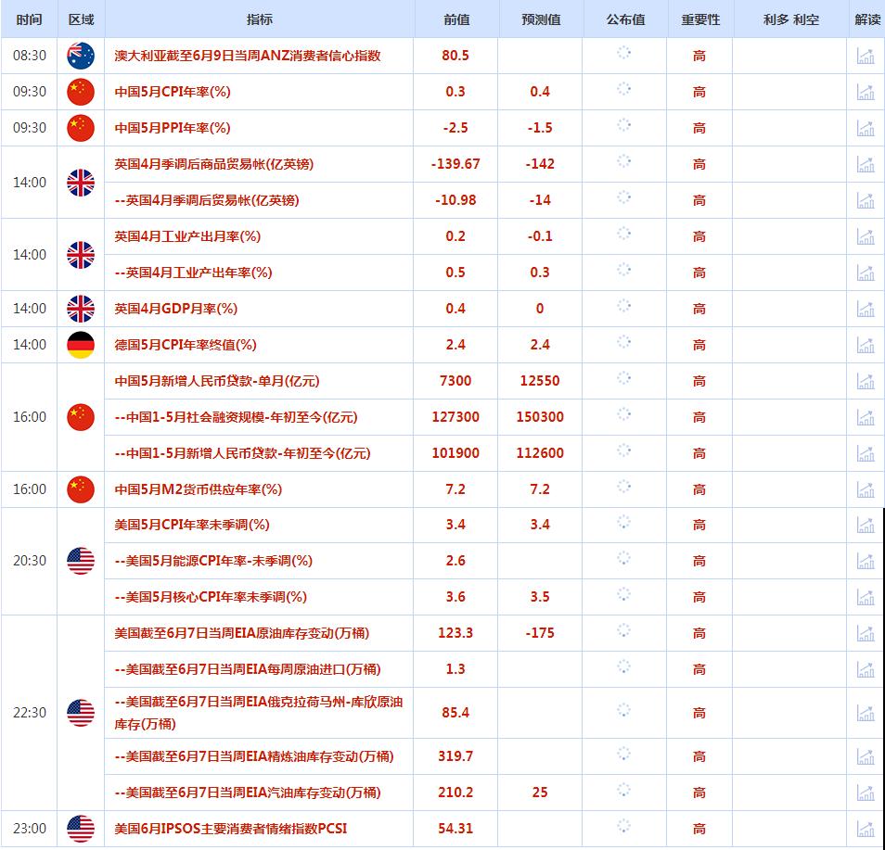Click the German flag for 德国5月CPI row
The image size is (885, 850).
coord(82,344)
